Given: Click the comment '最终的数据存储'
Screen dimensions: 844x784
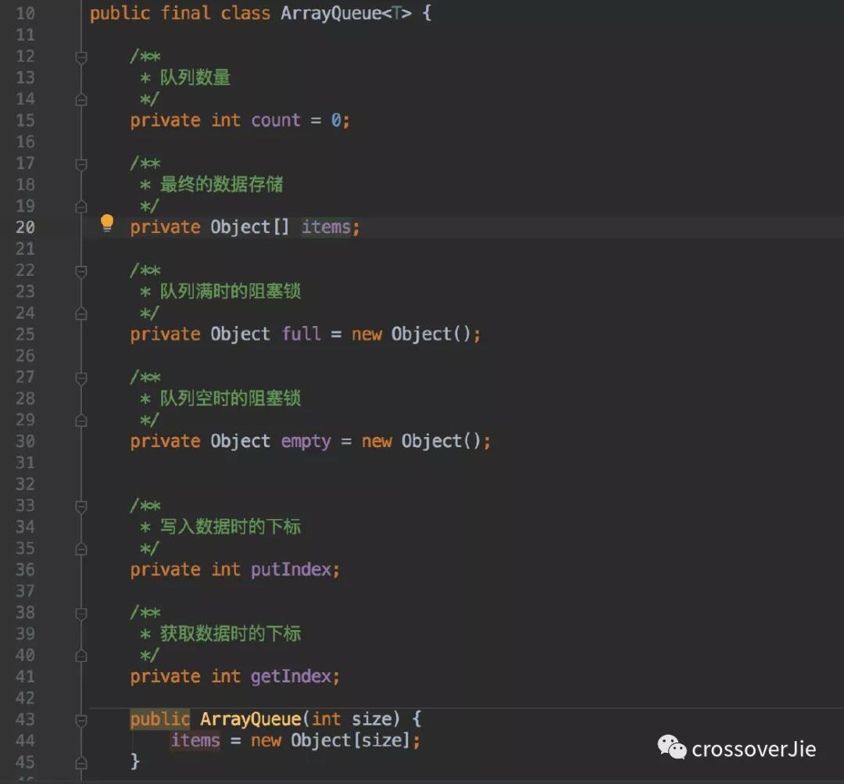Looking at the screenshot, I should pos(221,184).
